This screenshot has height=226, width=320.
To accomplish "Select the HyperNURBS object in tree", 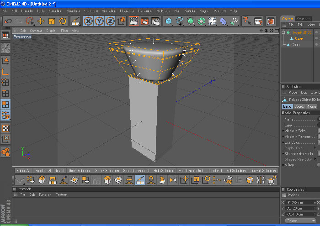I will (x=302, y=32).
